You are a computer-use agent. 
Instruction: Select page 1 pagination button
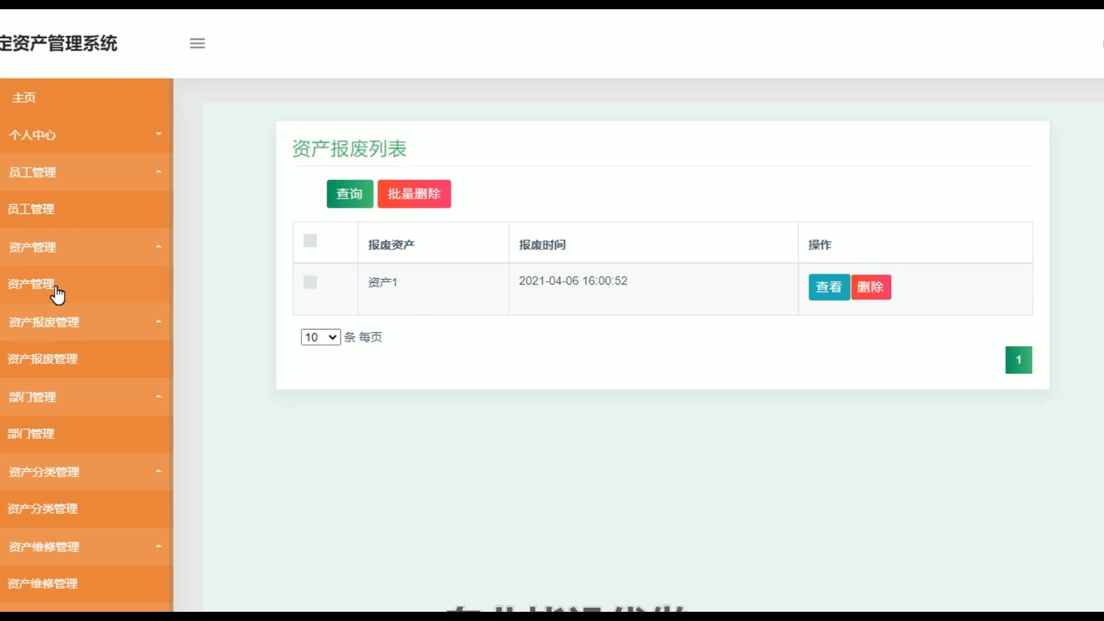coord(1018,360)
